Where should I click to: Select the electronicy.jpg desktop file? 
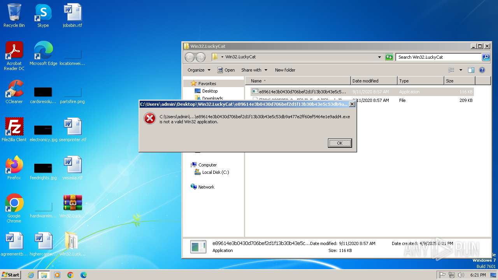[43, 133]
